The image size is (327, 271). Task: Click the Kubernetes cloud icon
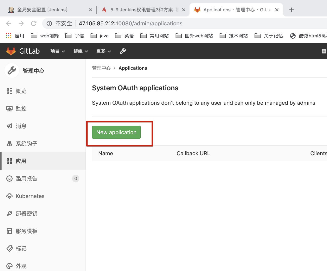9,196
